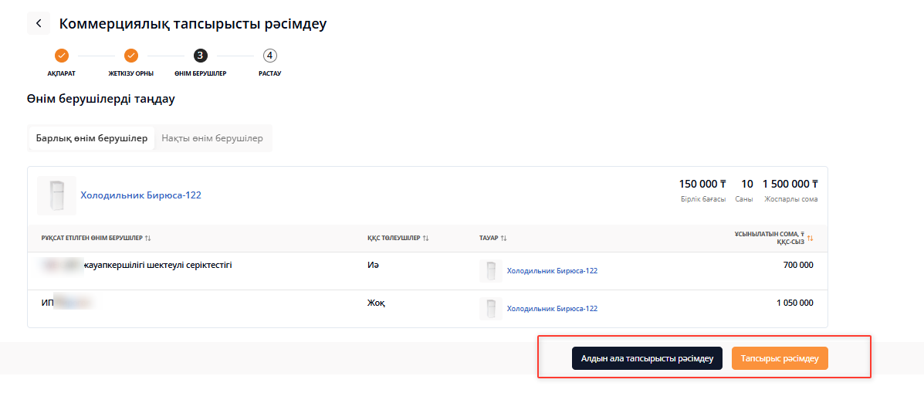Select step 4 Растау
The width and height of the screenshot is (924, 393).
(x=269, y=56)
